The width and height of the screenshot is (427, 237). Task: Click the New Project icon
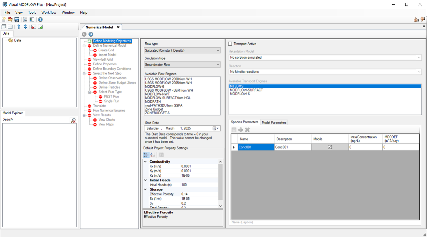(4, 20)
